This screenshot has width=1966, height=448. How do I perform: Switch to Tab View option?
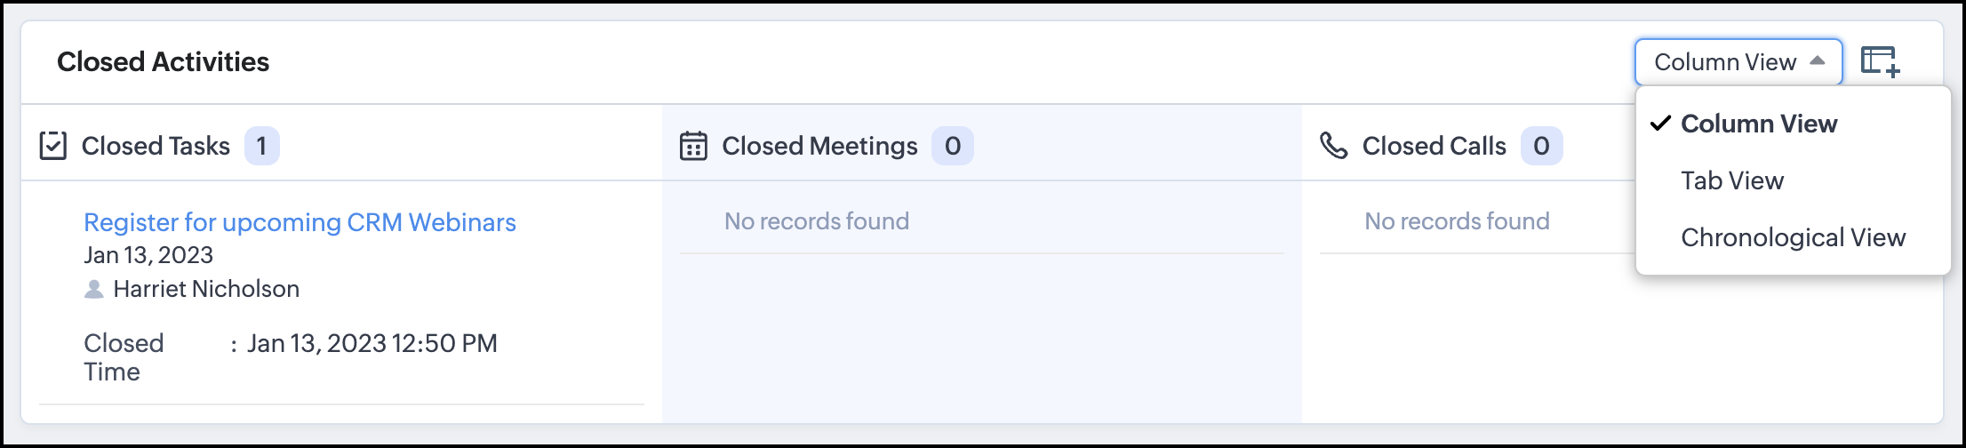tap(1732, 180)
